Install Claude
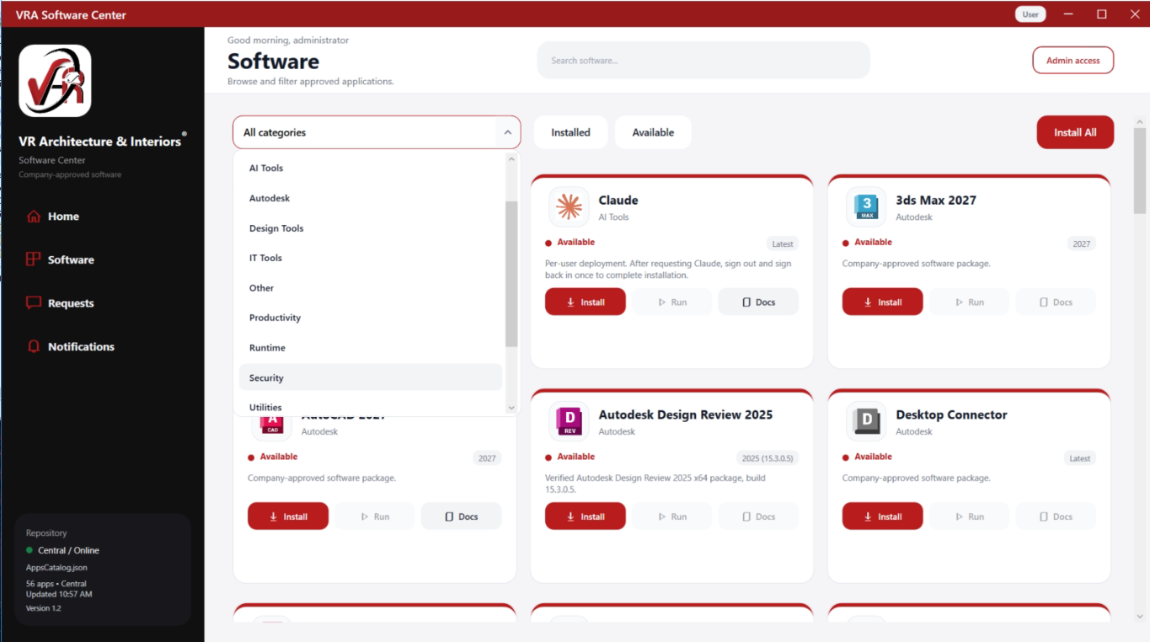The height and width of the screenshot is (642, 1150). pyautogui.click(x=586, y=302)
